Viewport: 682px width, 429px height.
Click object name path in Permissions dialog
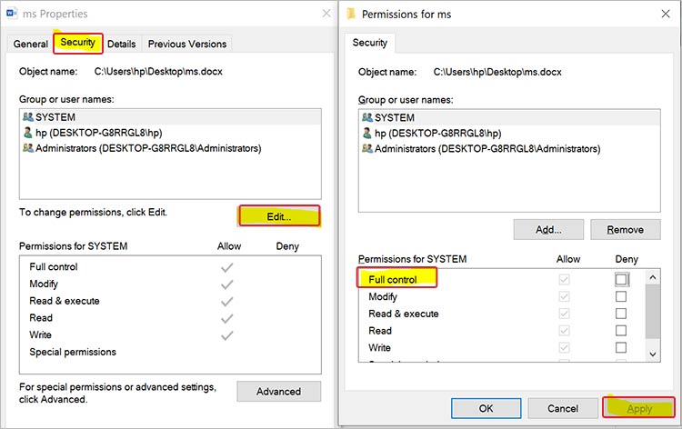[497, 72]
